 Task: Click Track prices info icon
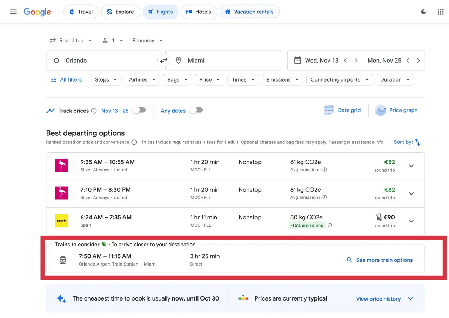point(94,111)
